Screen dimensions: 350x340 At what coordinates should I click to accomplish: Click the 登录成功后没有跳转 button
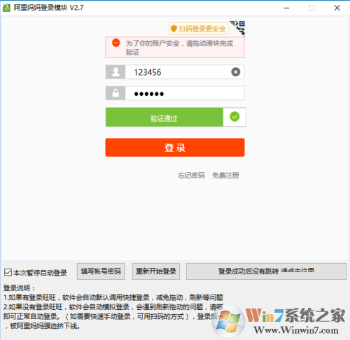pos(266,271)
